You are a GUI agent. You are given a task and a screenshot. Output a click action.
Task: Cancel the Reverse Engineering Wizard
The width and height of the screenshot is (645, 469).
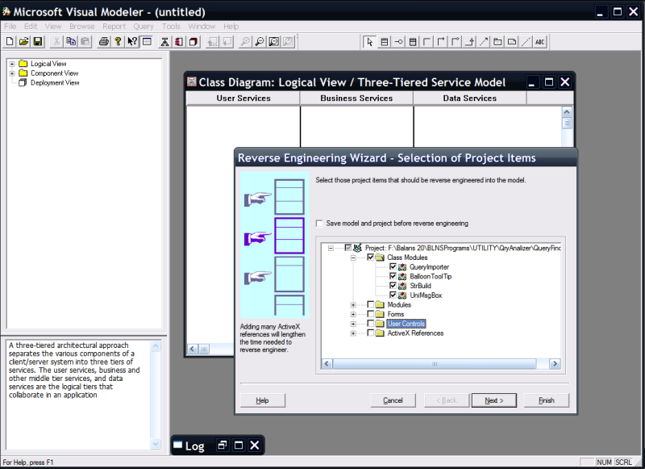coord(393,400)
